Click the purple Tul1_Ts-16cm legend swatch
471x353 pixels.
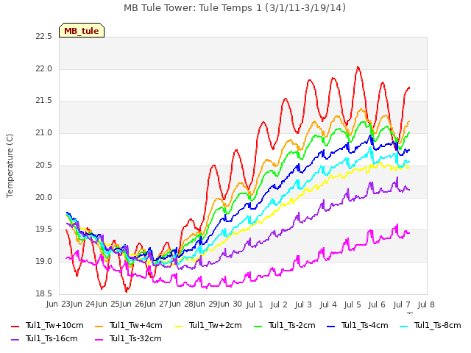pyautogui.click(x=15, y=340)
